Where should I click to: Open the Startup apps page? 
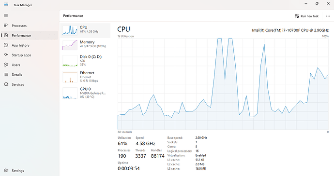click(30, 55)
